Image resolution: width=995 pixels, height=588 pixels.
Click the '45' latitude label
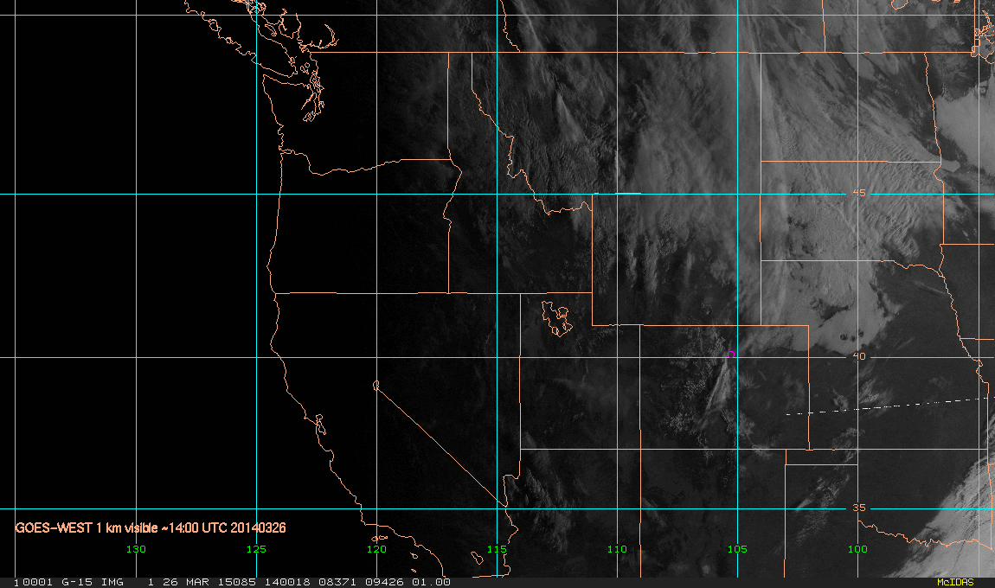point(858,193)
